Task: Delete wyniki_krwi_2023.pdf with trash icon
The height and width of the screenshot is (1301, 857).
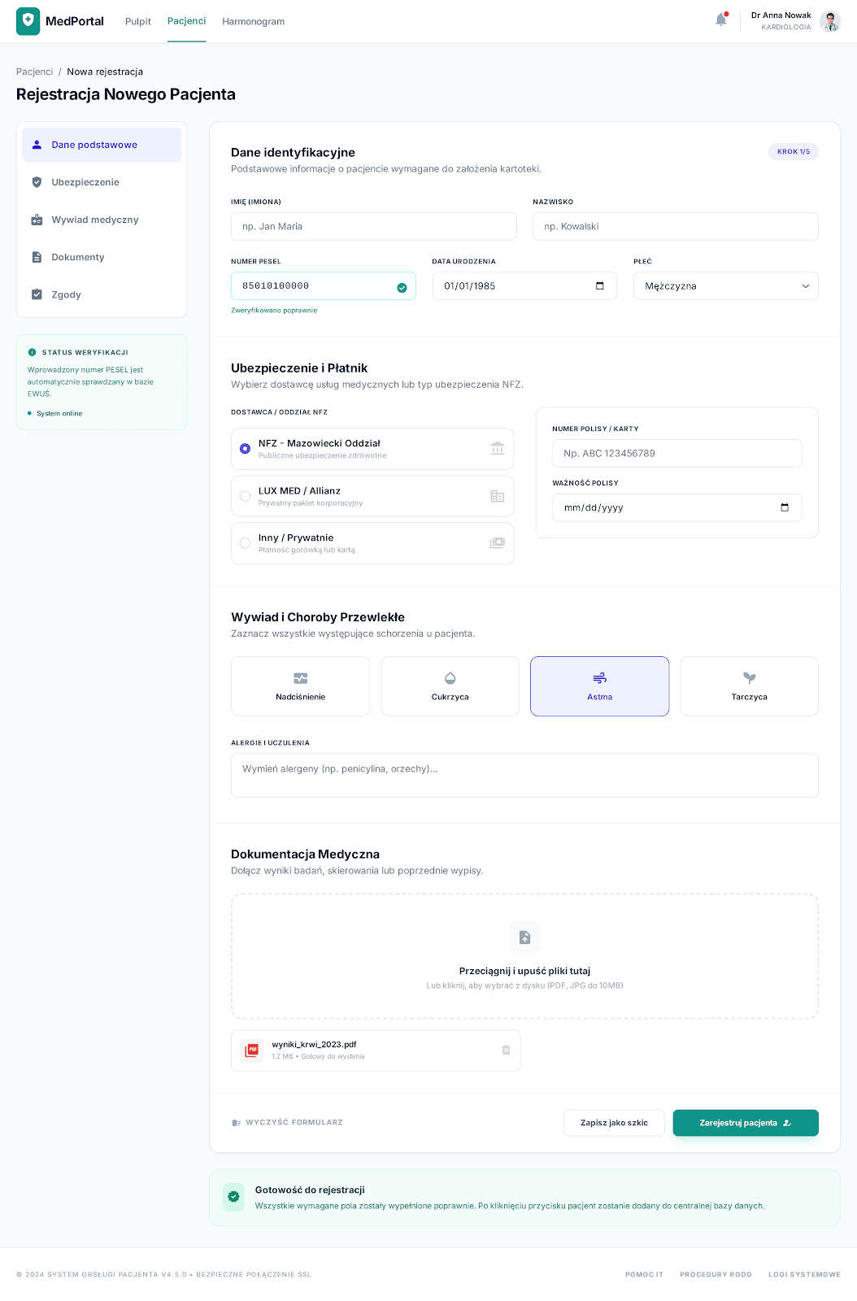Action: (x=506, y=1050)
